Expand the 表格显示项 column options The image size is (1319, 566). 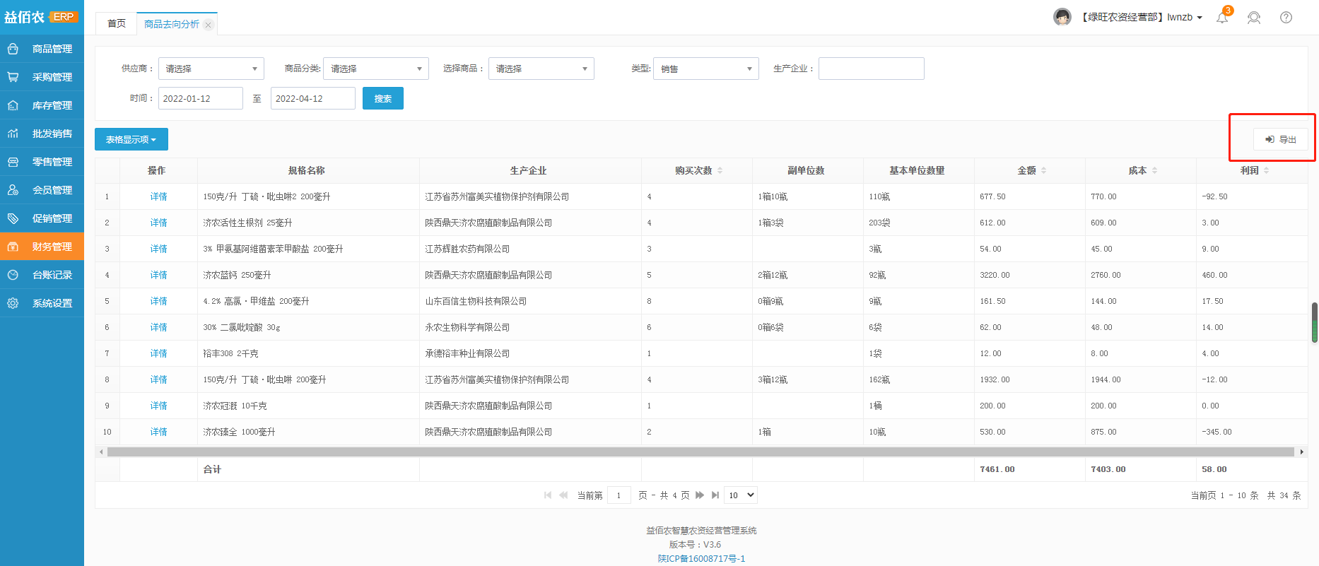coord(131,139)
